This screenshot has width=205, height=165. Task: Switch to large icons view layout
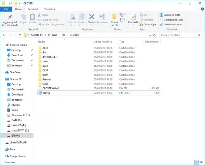(x=202, y=162)
